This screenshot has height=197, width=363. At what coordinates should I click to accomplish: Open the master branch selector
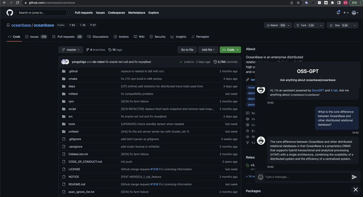tap(71, 50)
